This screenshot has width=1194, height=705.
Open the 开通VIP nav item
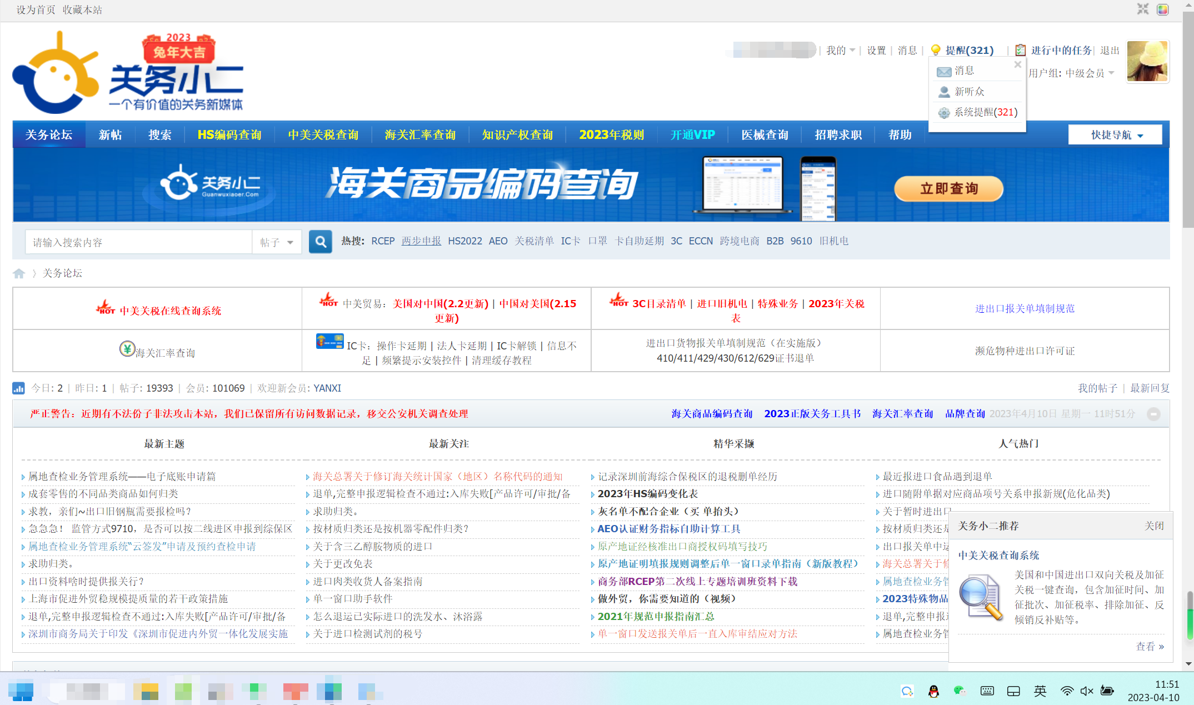[x=692, y=135]
